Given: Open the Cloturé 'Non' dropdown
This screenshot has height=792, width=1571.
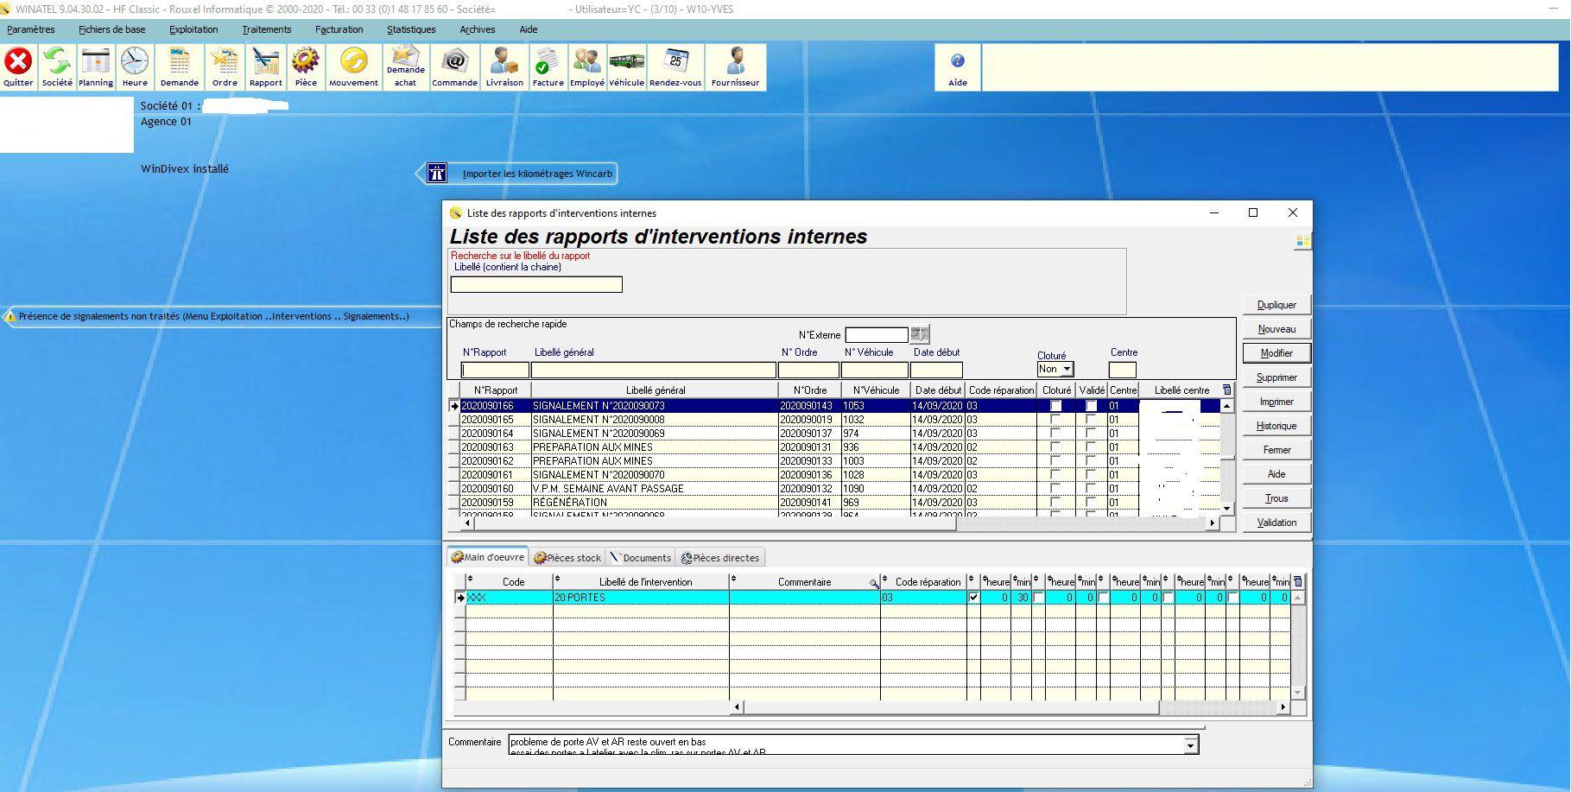Looking at the screenshot, I should (1067, 369).
